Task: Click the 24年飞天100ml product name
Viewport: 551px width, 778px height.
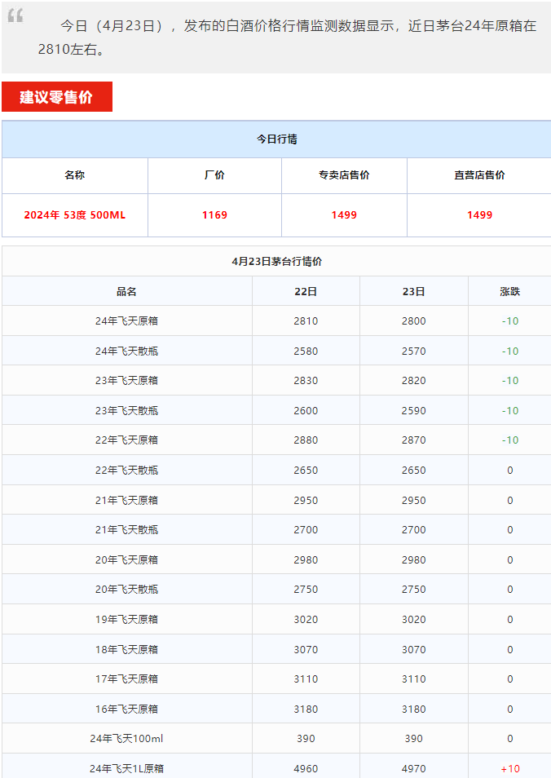Action: coord(126,739)
